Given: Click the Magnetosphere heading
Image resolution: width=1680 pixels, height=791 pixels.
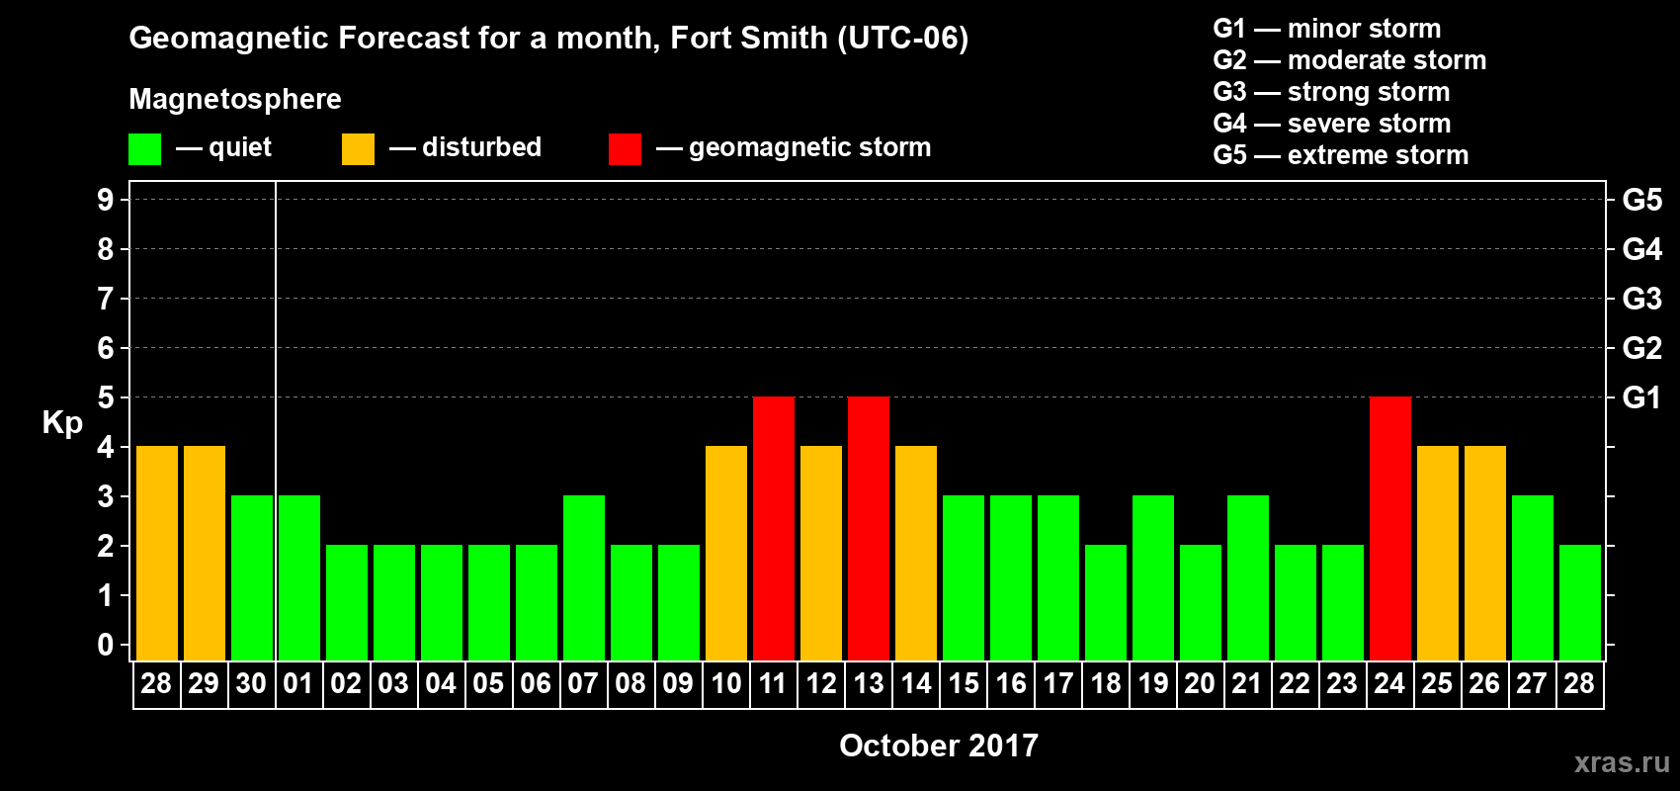Looking at the screenshot, I should (x=235, y=99).
